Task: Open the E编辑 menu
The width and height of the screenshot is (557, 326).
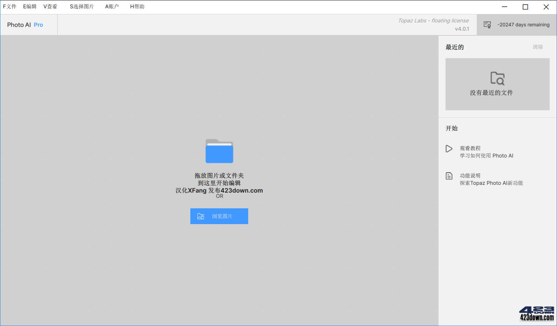Action: click(30, 7)
